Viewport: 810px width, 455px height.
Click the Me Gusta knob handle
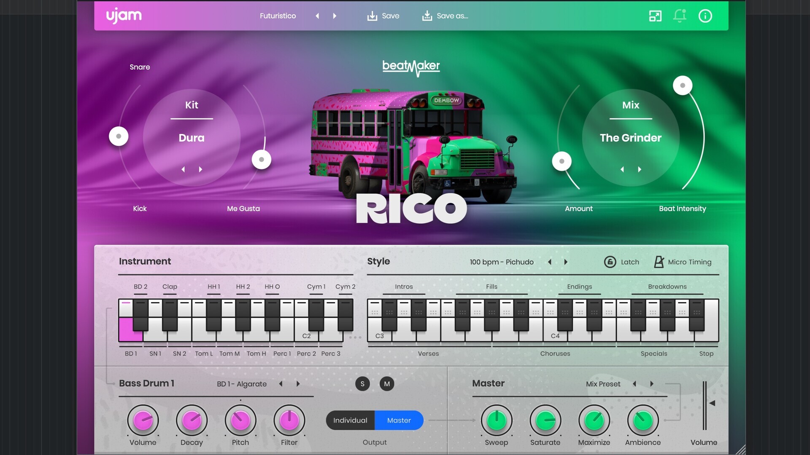tap(262, 160)
